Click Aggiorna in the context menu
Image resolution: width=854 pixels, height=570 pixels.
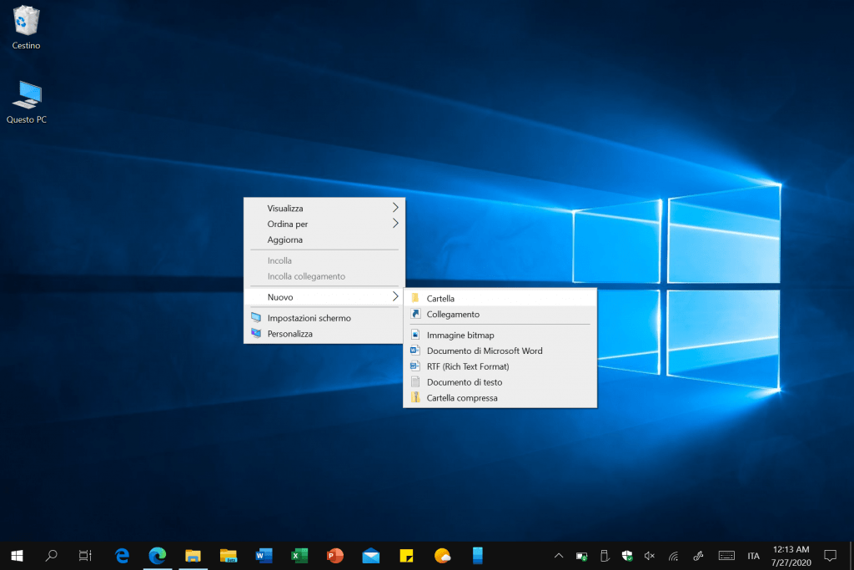pos(285,240)
